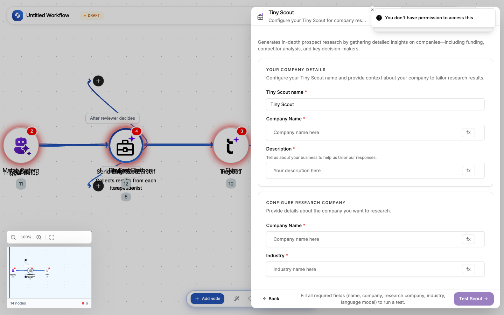Viewport: 504px width, 315px height.
Task: Click the 100% zoom level value
Action: tap(26, 237)
